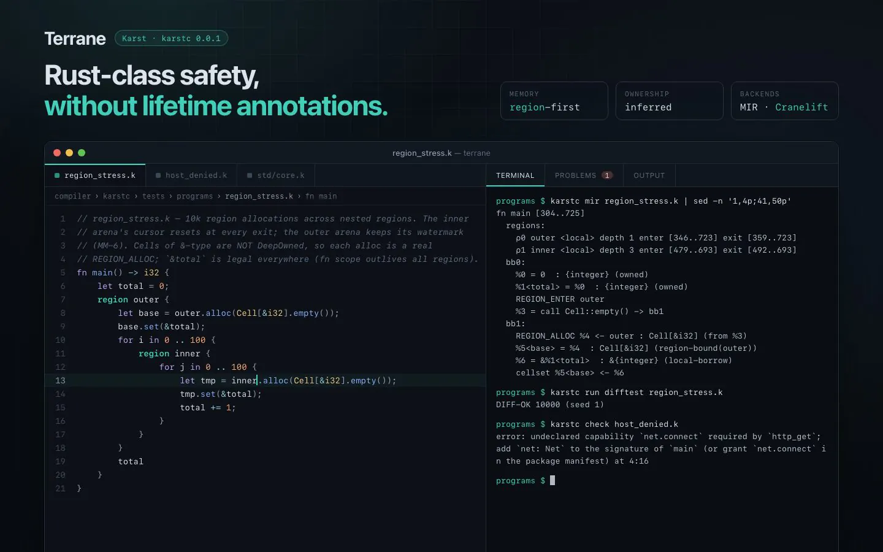883x552 pixels.
Task: Click the BACKENDS MIR · Cranelift card
Action: (x=785, y=101)
